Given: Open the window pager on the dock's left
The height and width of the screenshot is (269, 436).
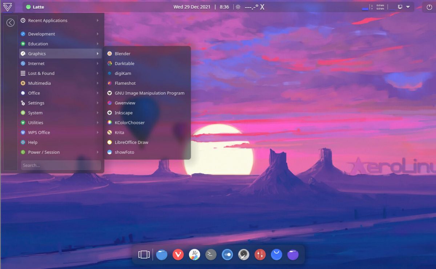Looking at the screenshot, I should [144, 254].
